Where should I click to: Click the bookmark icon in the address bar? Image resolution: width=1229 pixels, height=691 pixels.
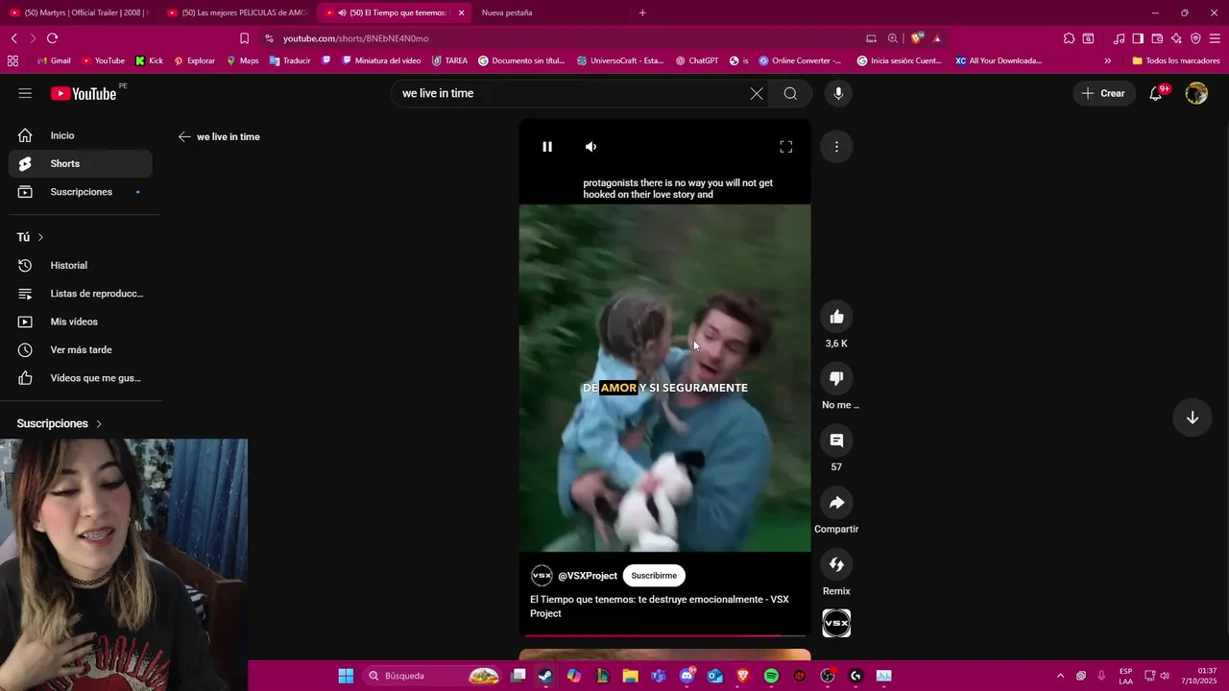(x=244, y=38)
